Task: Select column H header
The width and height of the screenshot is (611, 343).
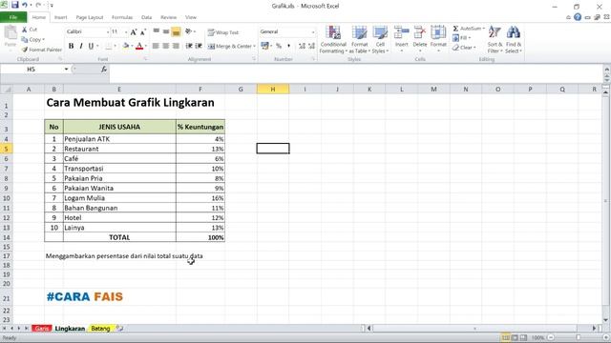Action: pos(273,89)
